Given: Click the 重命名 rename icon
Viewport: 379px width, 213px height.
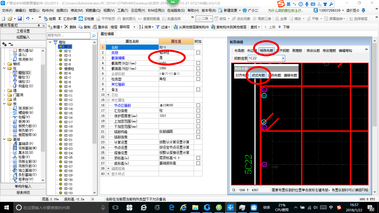Looking at the screenshot, I should (x=95, y=27).
